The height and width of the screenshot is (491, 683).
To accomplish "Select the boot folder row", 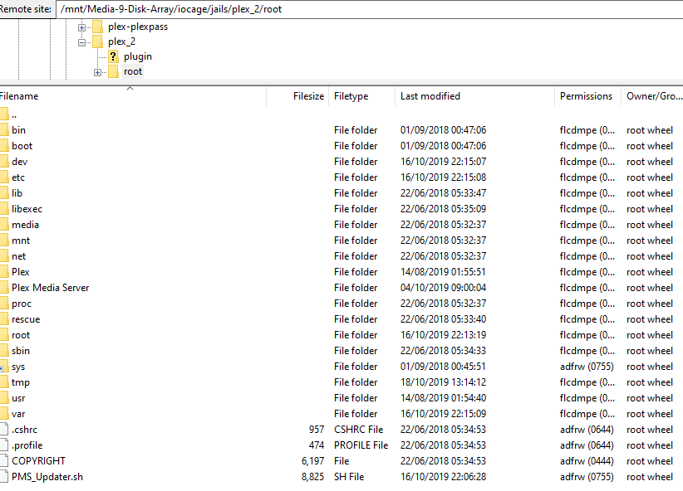I will click(x=341, y=146).
